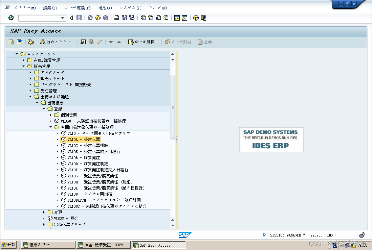Click the red Cancel icon
372x250 pixels.
pyautogui.click(x=105, y=18)
